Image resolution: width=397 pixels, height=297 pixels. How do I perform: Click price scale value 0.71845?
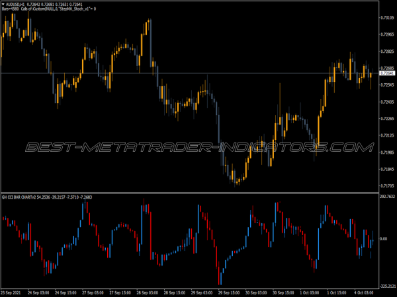(388, 169)
